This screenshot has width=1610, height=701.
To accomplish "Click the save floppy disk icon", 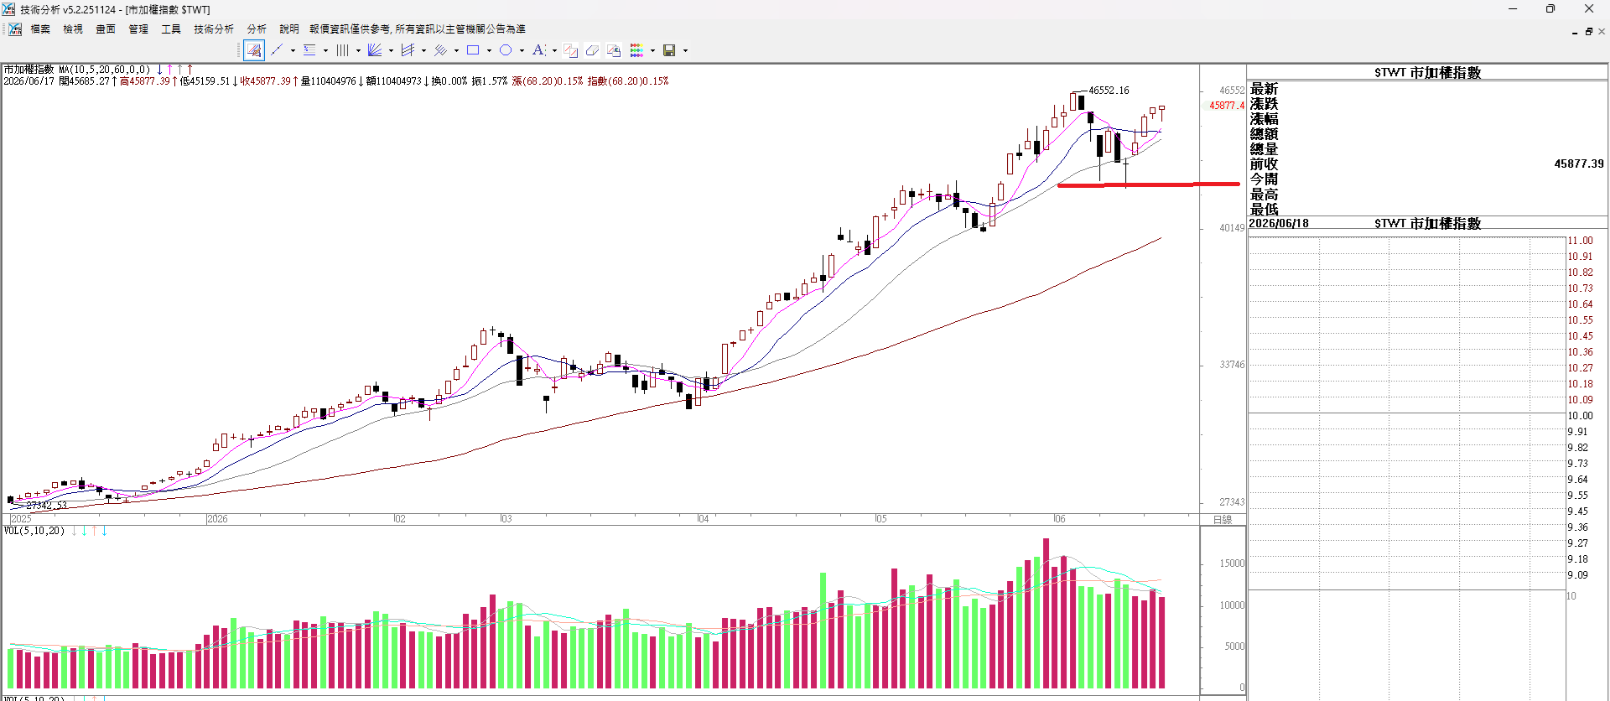I will (x=669, y=50).
